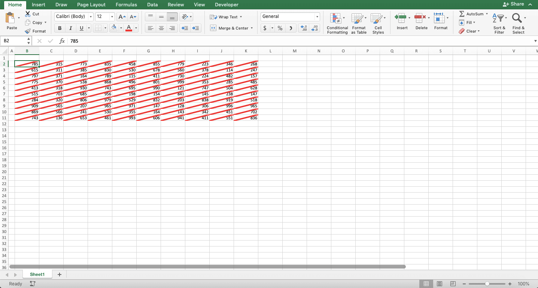Click the Sort & Filter icon
Image resolution: width=538 pixels, height=288 pixels.
pos(499,23)
